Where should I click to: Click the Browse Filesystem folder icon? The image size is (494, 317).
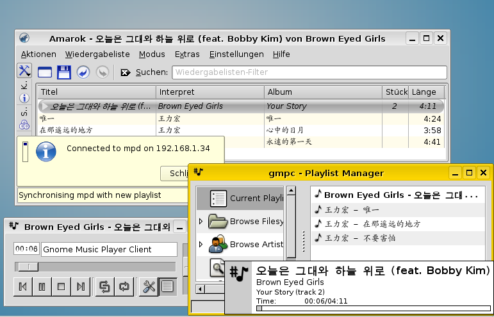218,222
